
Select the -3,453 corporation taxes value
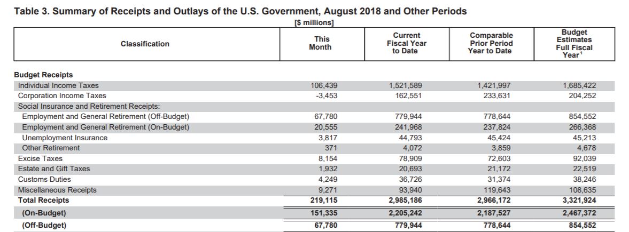(x=327, y=96)
